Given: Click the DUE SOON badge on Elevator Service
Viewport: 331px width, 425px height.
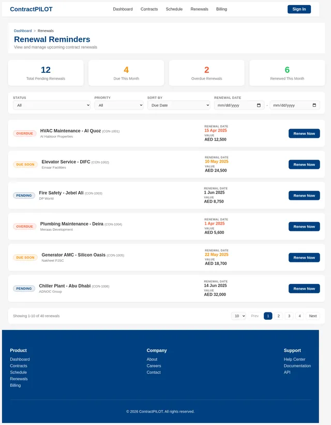Looking at the screenshot, I should coord(25,164).
